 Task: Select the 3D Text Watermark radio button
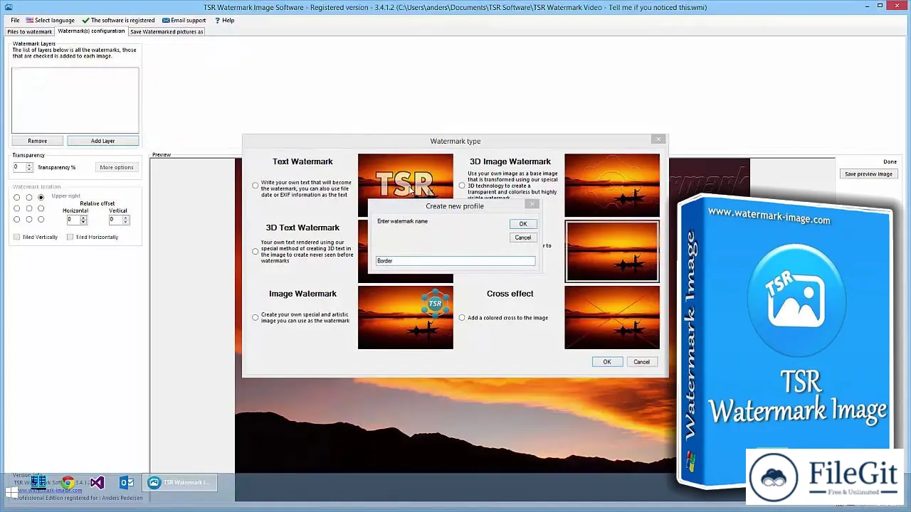coord(256,251)
